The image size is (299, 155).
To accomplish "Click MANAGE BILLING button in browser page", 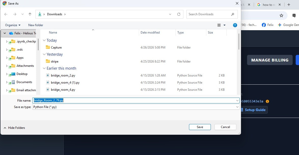I will tap(270, 60).
